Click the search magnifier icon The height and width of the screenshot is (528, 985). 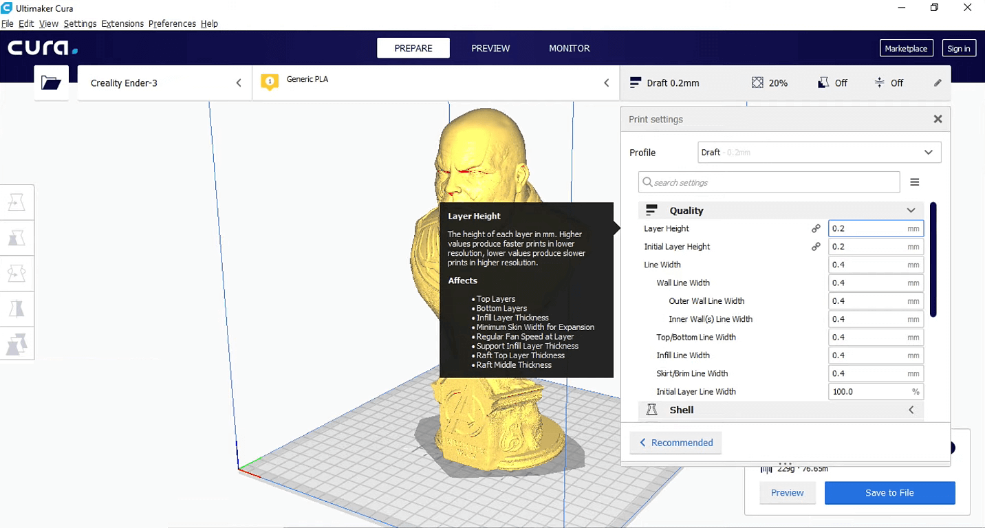click(x=647, y=182)
